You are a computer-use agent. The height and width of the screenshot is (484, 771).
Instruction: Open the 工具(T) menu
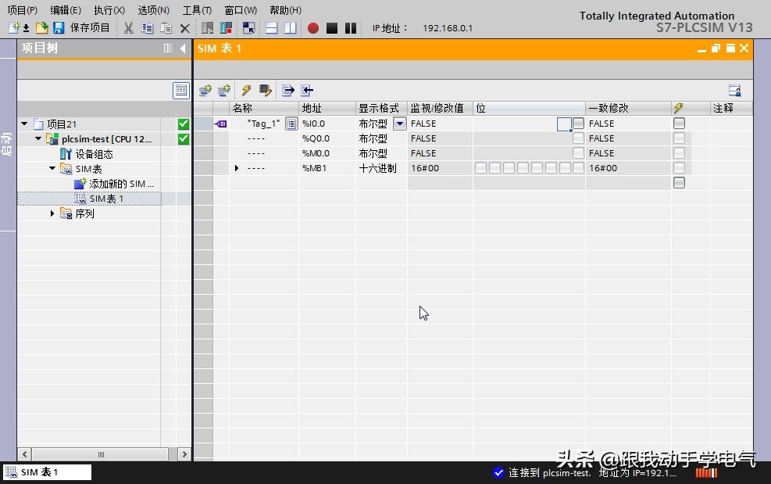197,10
